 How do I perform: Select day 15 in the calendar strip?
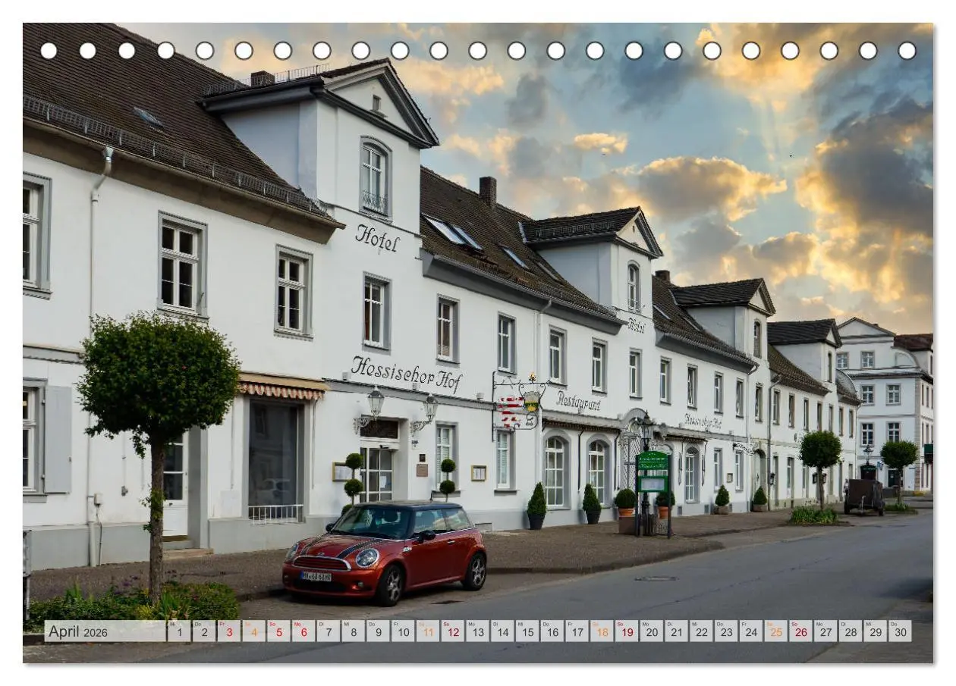[x=527, y=631]
